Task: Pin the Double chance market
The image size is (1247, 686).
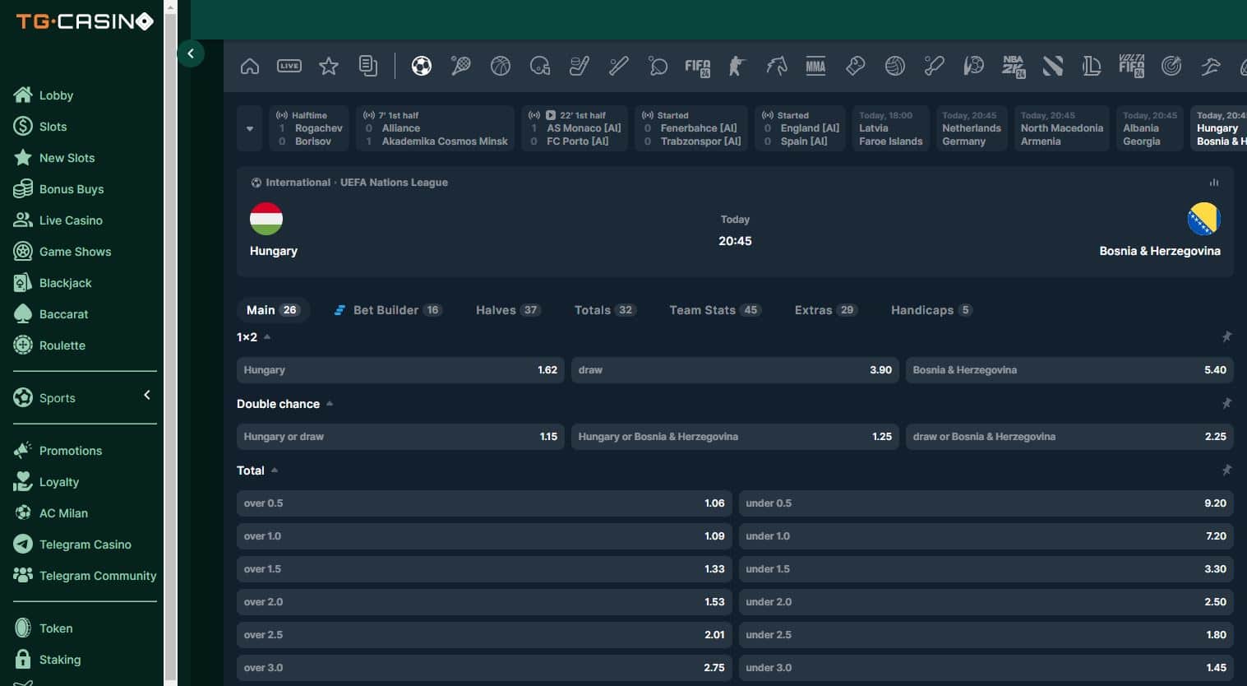Action: (x=1226, y=403)
